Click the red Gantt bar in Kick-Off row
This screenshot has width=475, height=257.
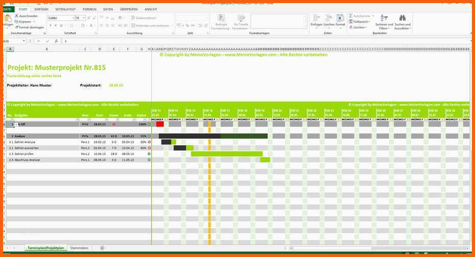(x=160, y=124)
